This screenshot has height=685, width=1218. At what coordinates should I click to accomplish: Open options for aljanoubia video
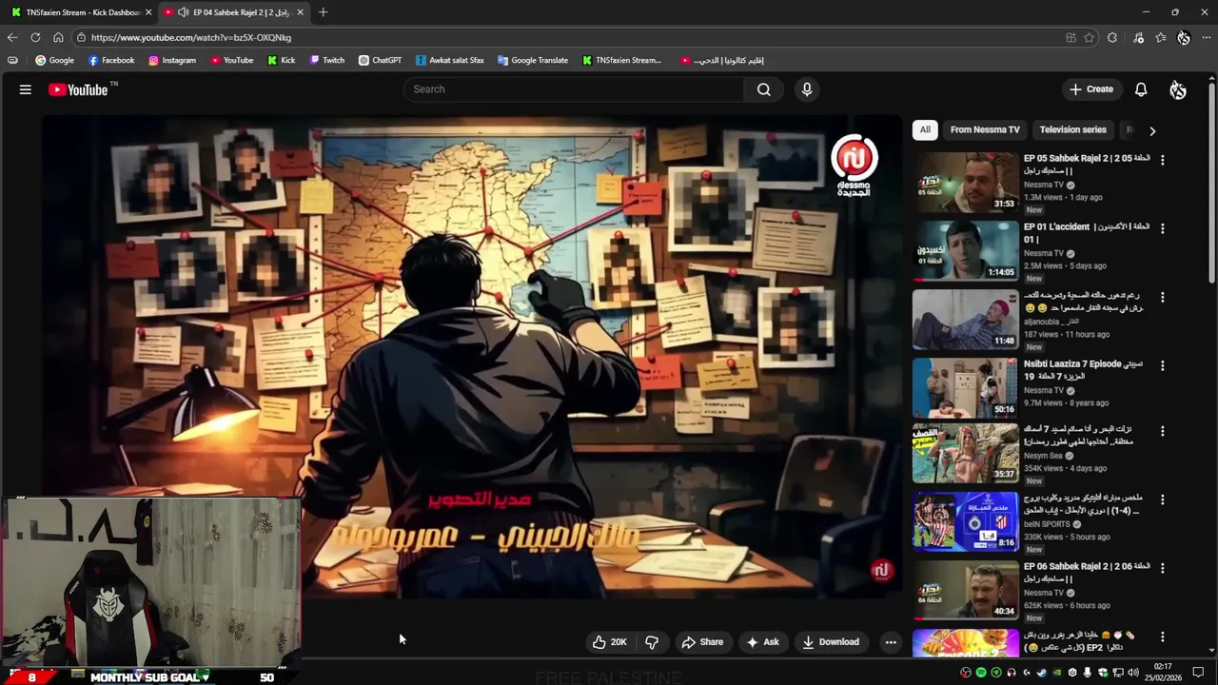(x=1162, y=297)
